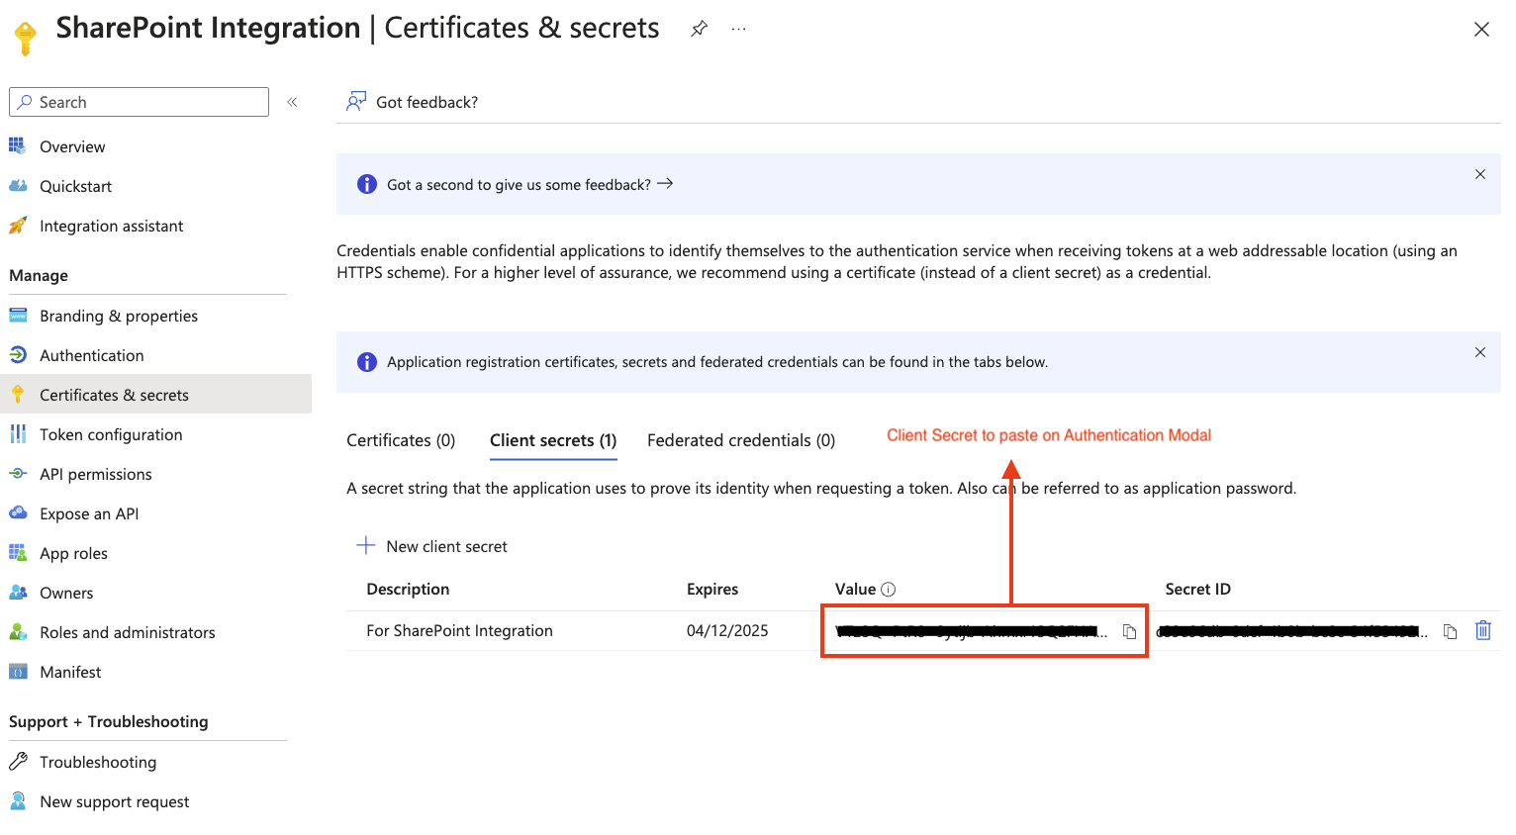Open the more options ellipsis in header
Viewport: 1516px width, 835px height.
coord(738,30)
